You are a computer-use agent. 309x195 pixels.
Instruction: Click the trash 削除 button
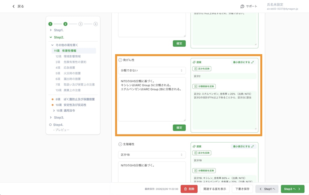pyautogui.click(x=189, y=189)
